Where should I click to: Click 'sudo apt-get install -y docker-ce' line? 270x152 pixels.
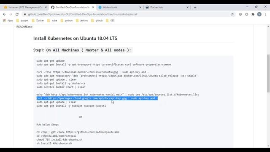click(61, 83)
